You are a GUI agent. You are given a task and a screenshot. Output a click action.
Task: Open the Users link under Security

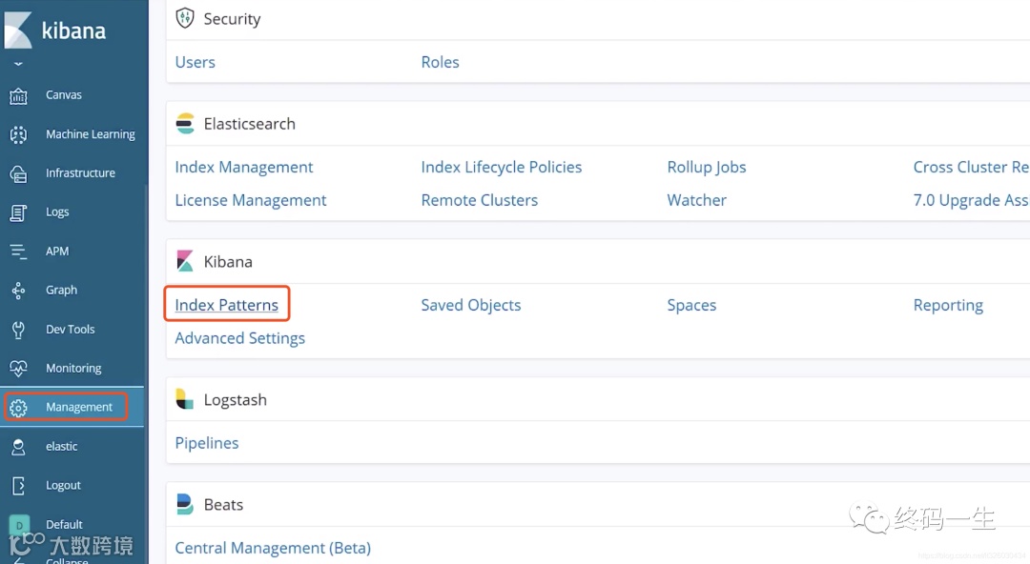tap(196, 62)
